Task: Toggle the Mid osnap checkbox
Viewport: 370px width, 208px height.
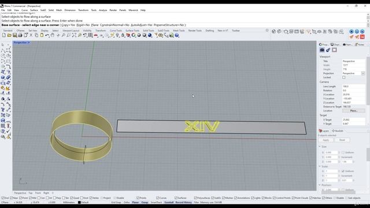Action: point(30,198)
